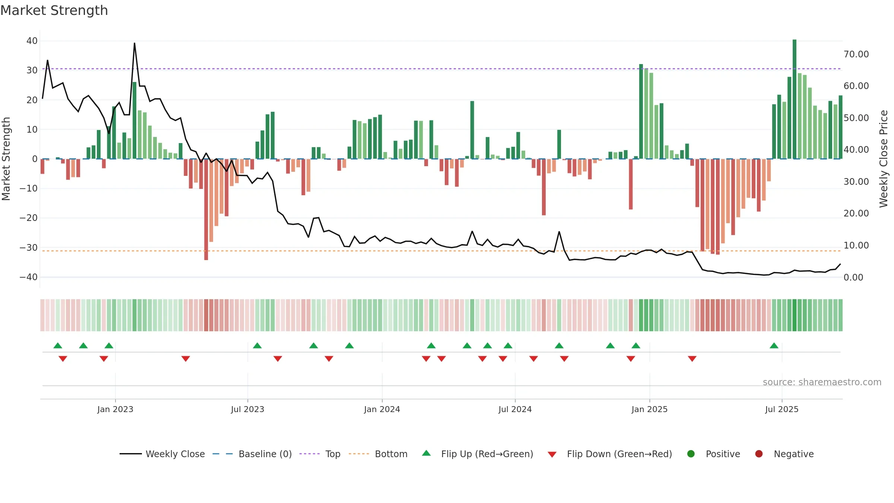Click the Jan 2024 x-axis label
894x503 pixels.
click(382, 409)
